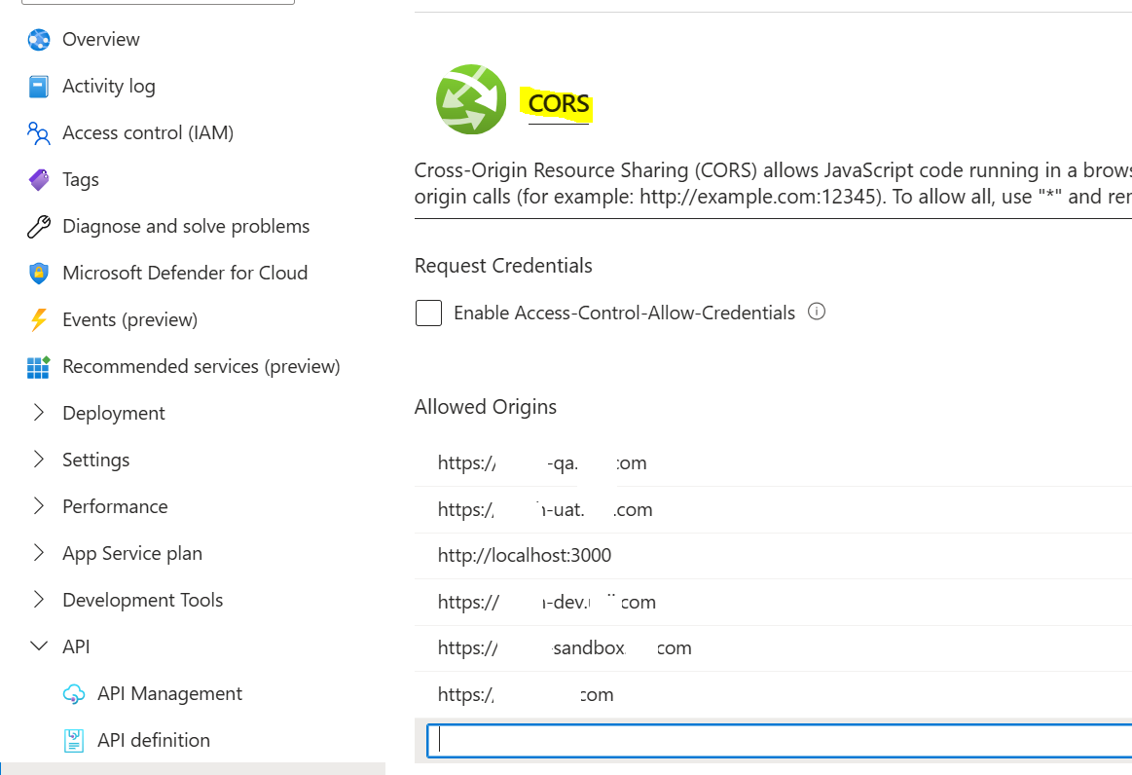Screen dimensions: 1132x775
Task: Collapse the API section chevron
Action: click(x=39, y=646)
